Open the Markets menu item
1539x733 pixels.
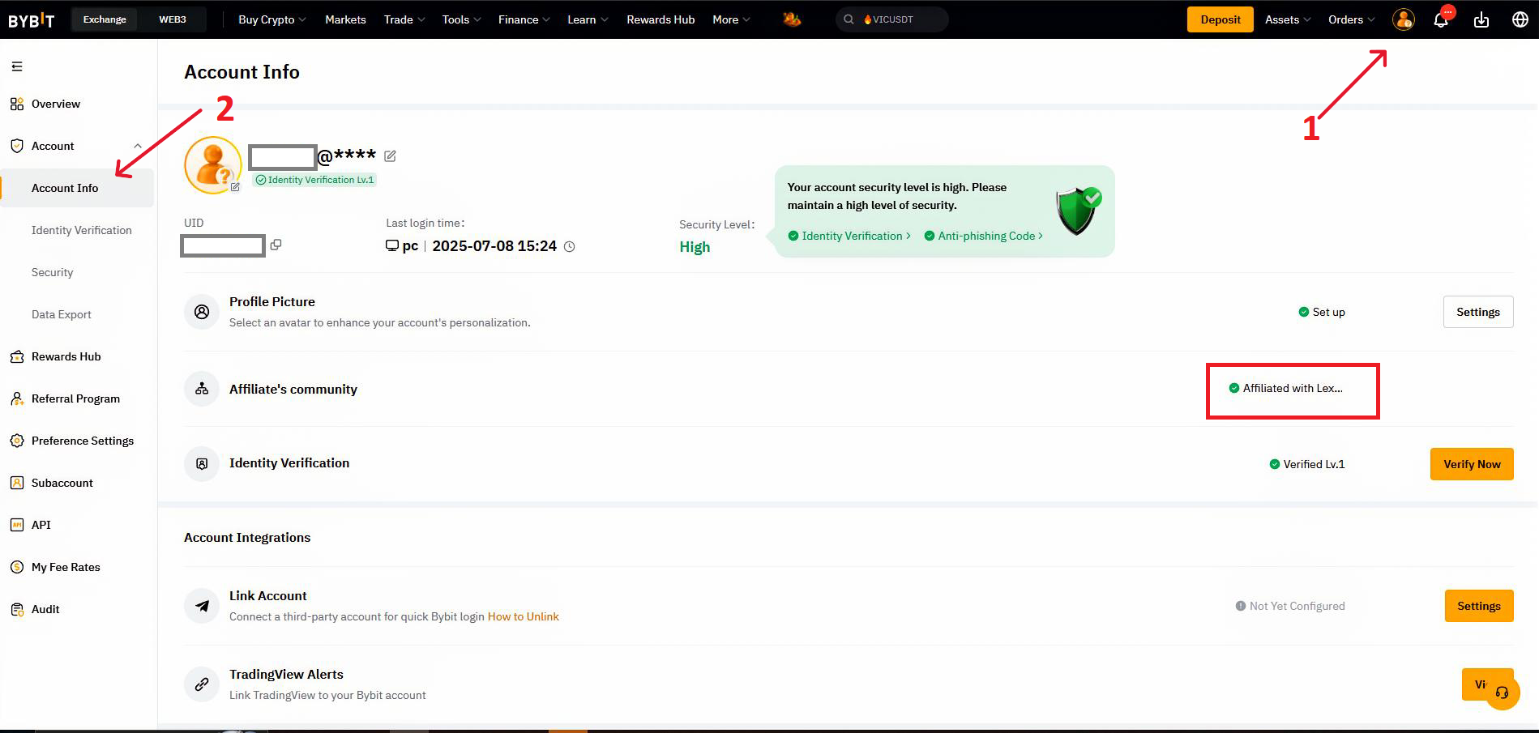(345, 19)
